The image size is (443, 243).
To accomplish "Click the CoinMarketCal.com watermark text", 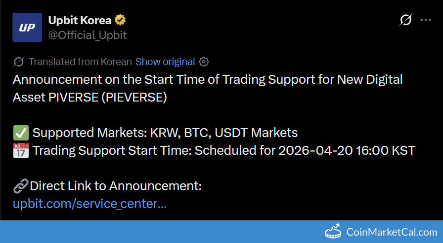I will pos(392,232).
